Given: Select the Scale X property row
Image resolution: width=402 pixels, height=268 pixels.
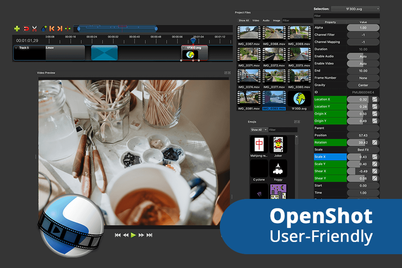Looking at the screenshot, I should coord(330,157).
